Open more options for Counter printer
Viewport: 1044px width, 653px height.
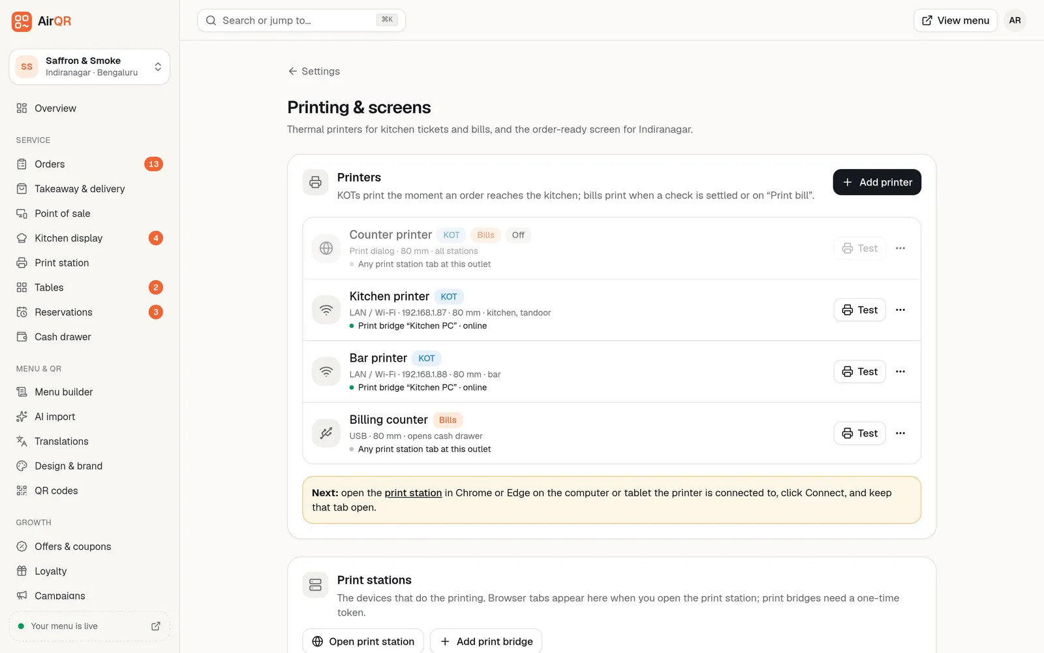point(900,248)
